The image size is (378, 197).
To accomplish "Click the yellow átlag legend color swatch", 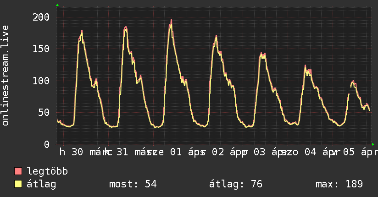I will 18,184.
